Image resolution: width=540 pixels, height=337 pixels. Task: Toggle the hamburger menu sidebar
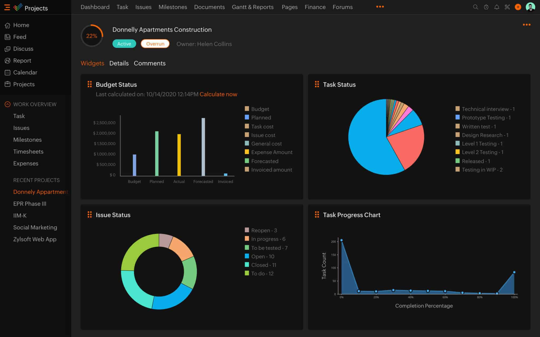click(x=7, y=7)
